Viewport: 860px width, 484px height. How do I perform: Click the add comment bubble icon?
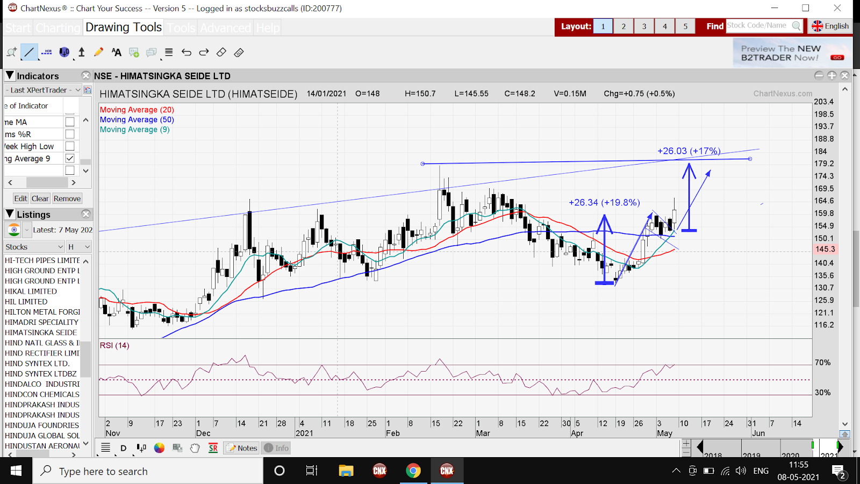click(134, 52)
